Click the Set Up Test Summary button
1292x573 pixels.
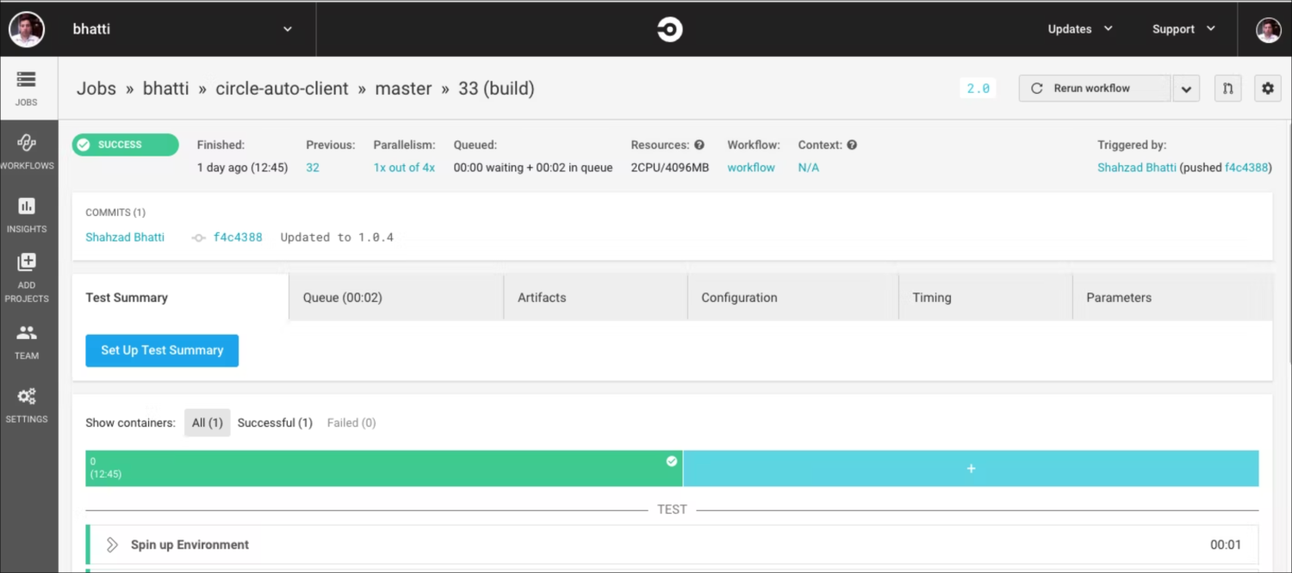pos(162,351)
